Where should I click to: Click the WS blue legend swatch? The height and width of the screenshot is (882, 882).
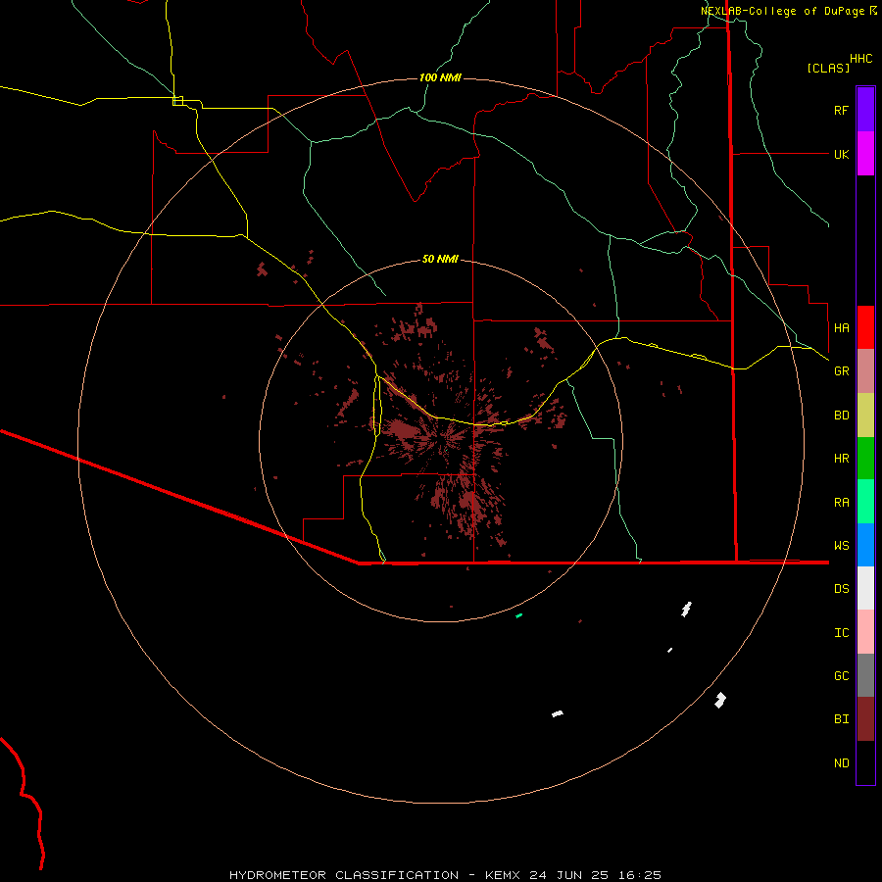tap(865, 545)
